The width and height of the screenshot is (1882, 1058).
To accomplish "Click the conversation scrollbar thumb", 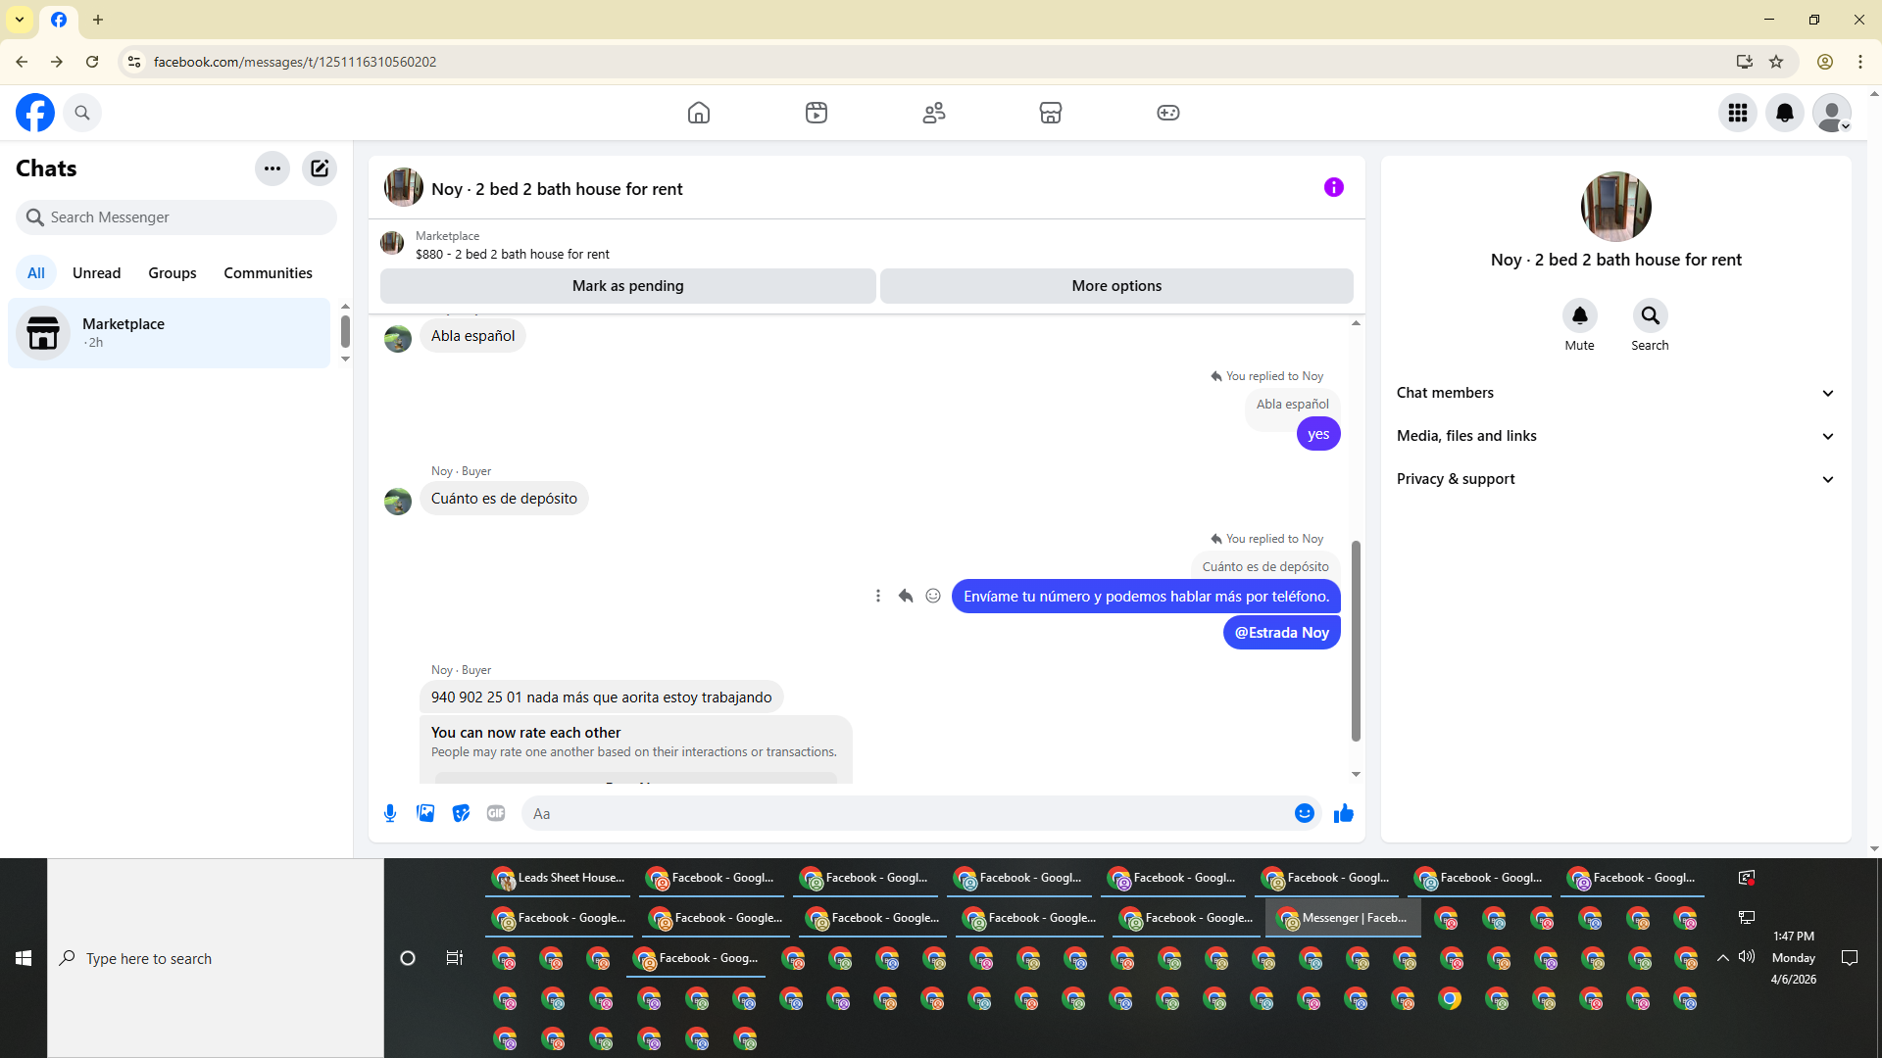I will (x=1357, y=641).
